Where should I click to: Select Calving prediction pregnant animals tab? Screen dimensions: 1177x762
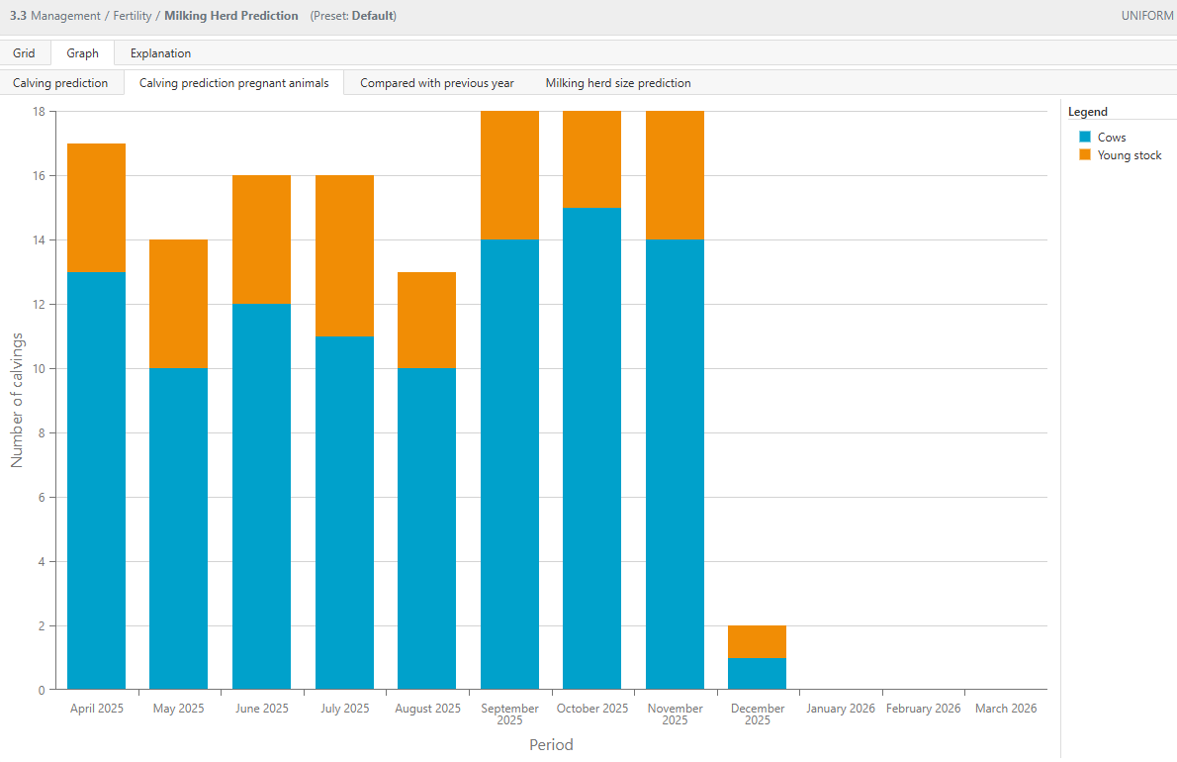233,83
